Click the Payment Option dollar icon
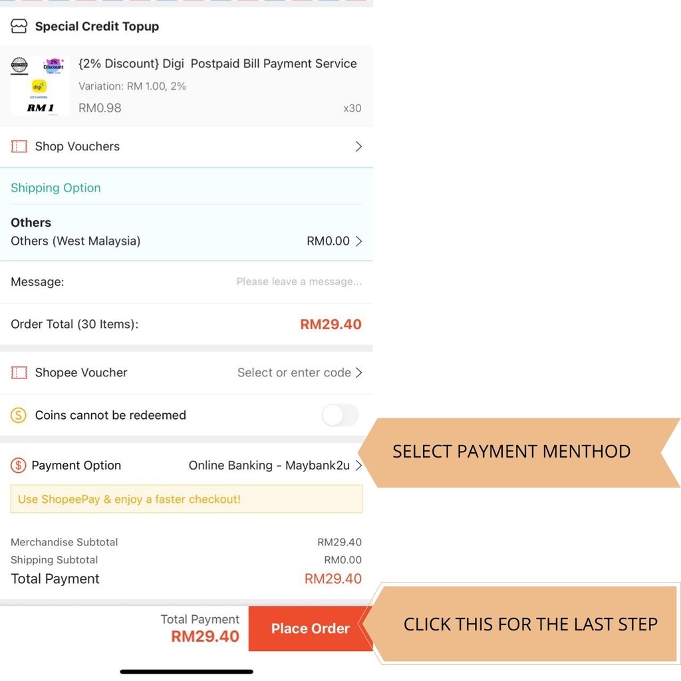Viewport: 681px width, 681px height. (19, 466)
